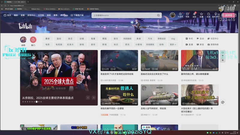Open 社区中心 community center link
240x135 pixels.
click(x=213, y=39)
